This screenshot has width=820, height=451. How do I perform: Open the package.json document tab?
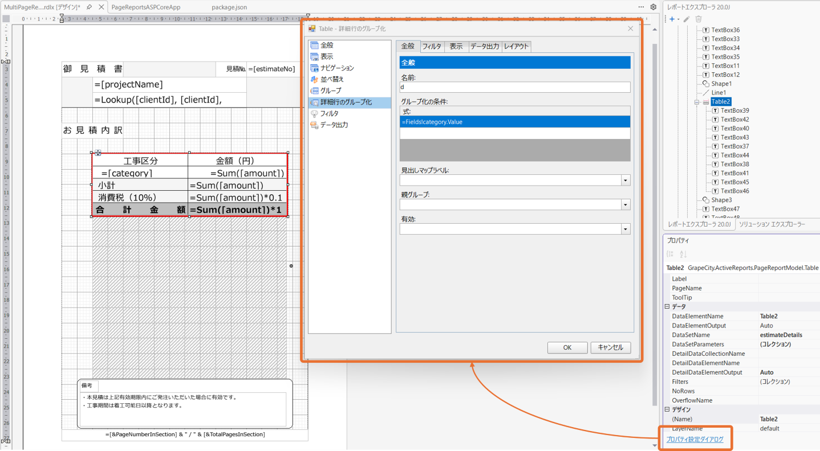pos(229,7)
